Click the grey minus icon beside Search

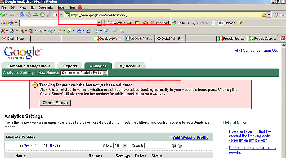tap(179, 146)
